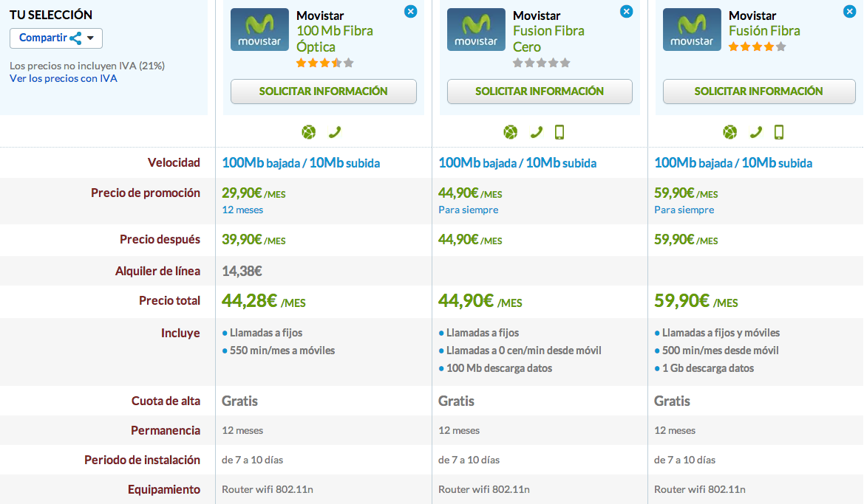Click Movistar logo of 100 Mb Fibra Óptica
The height and width of the screenshot is (504, 864).
pos(259,30)
